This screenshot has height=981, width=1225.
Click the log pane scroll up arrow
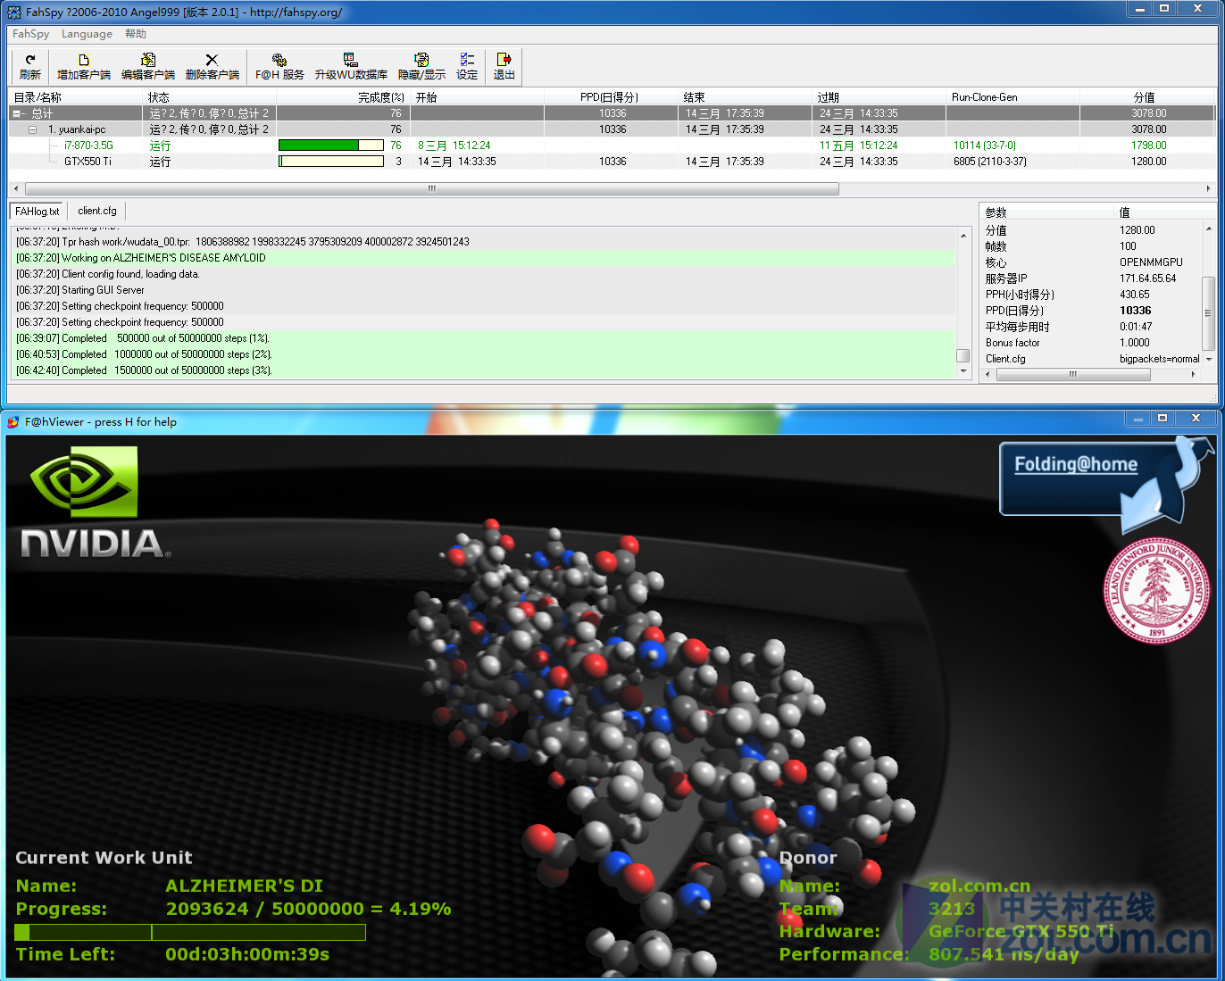(x=963, y=235)
